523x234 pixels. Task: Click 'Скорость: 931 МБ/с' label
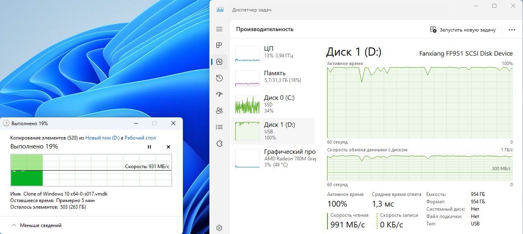pos(147,166)
